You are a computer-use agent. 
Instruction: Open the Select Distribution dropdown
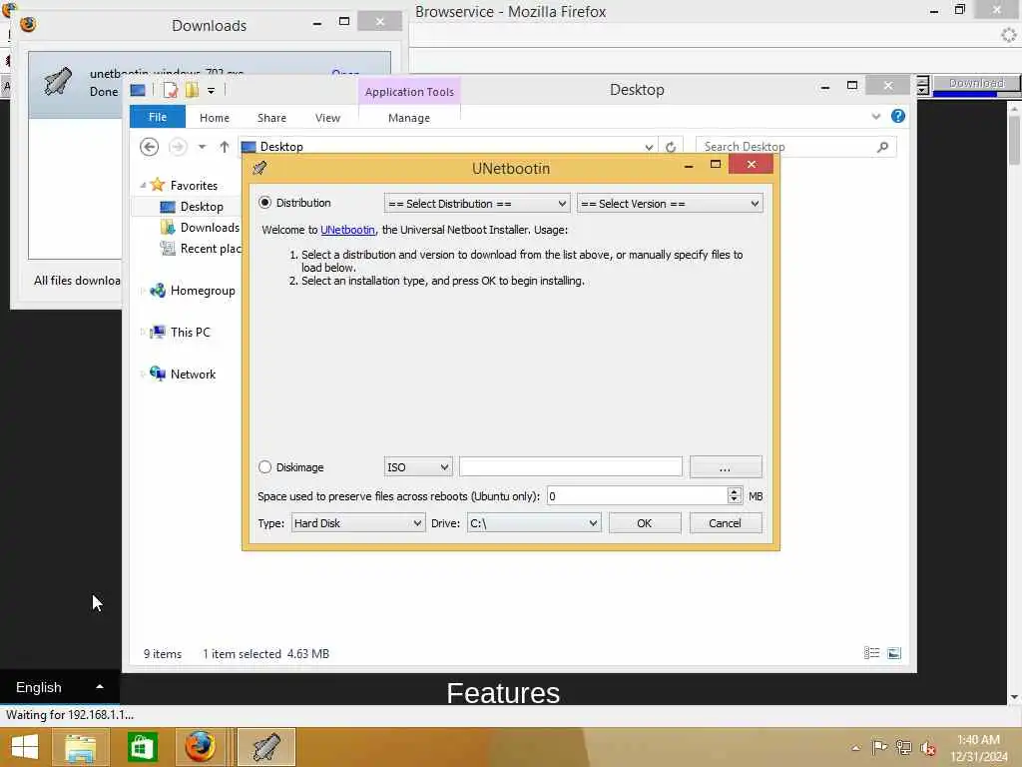(477, 204)
